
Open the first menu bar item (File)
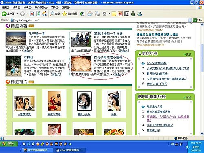pyautogui.click(x=6, y=7)
